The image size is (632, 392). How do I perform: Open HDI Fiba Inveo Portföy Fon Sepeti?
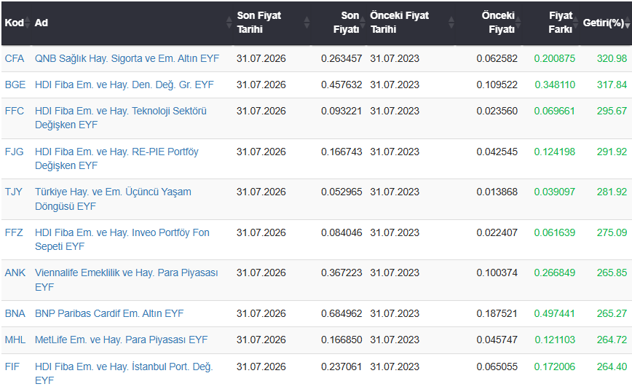[122, 240]
